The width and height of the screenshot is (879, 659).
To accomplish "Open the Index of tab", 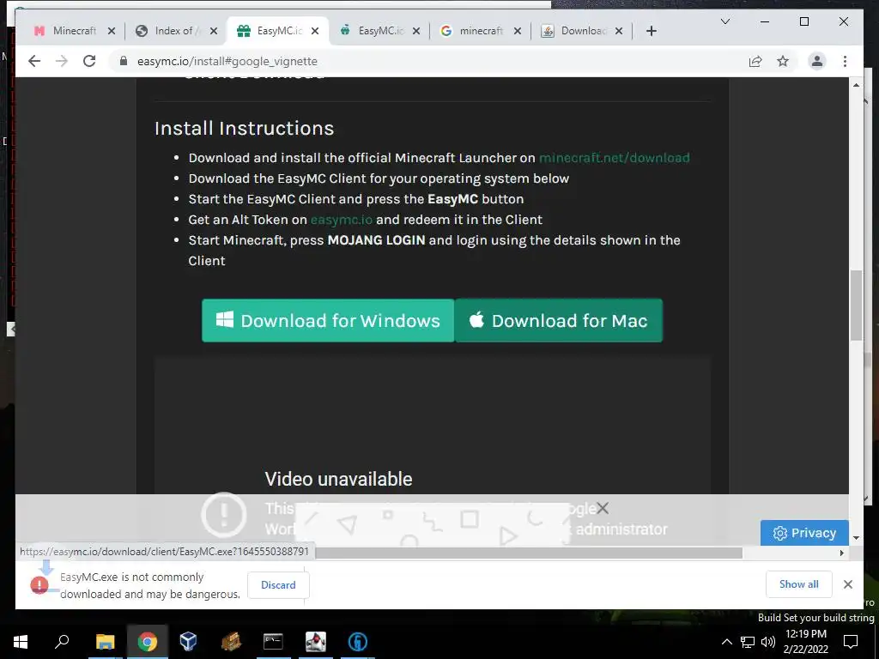I will pyautogui.click(x=169, y=31).
